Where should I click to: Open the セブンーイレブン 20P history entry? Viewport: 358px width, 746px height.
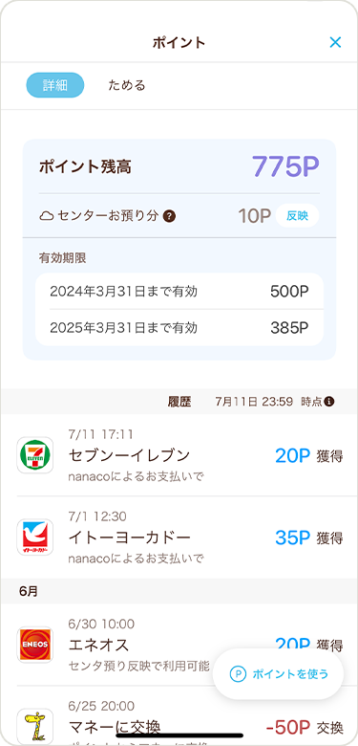coord(179,455)
